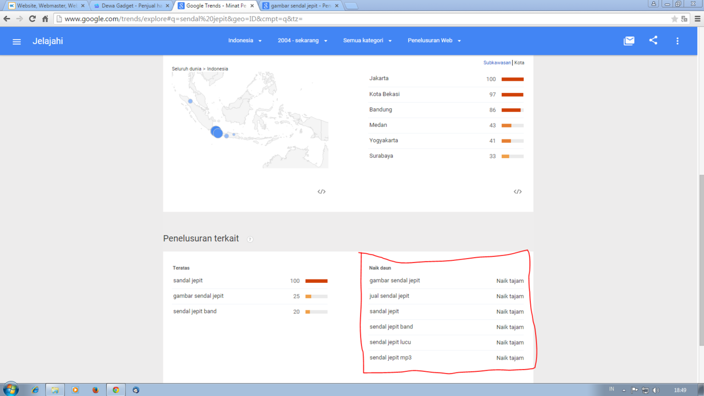Open a new browser tab
This screenshot has height=396, width=704.
351,6
